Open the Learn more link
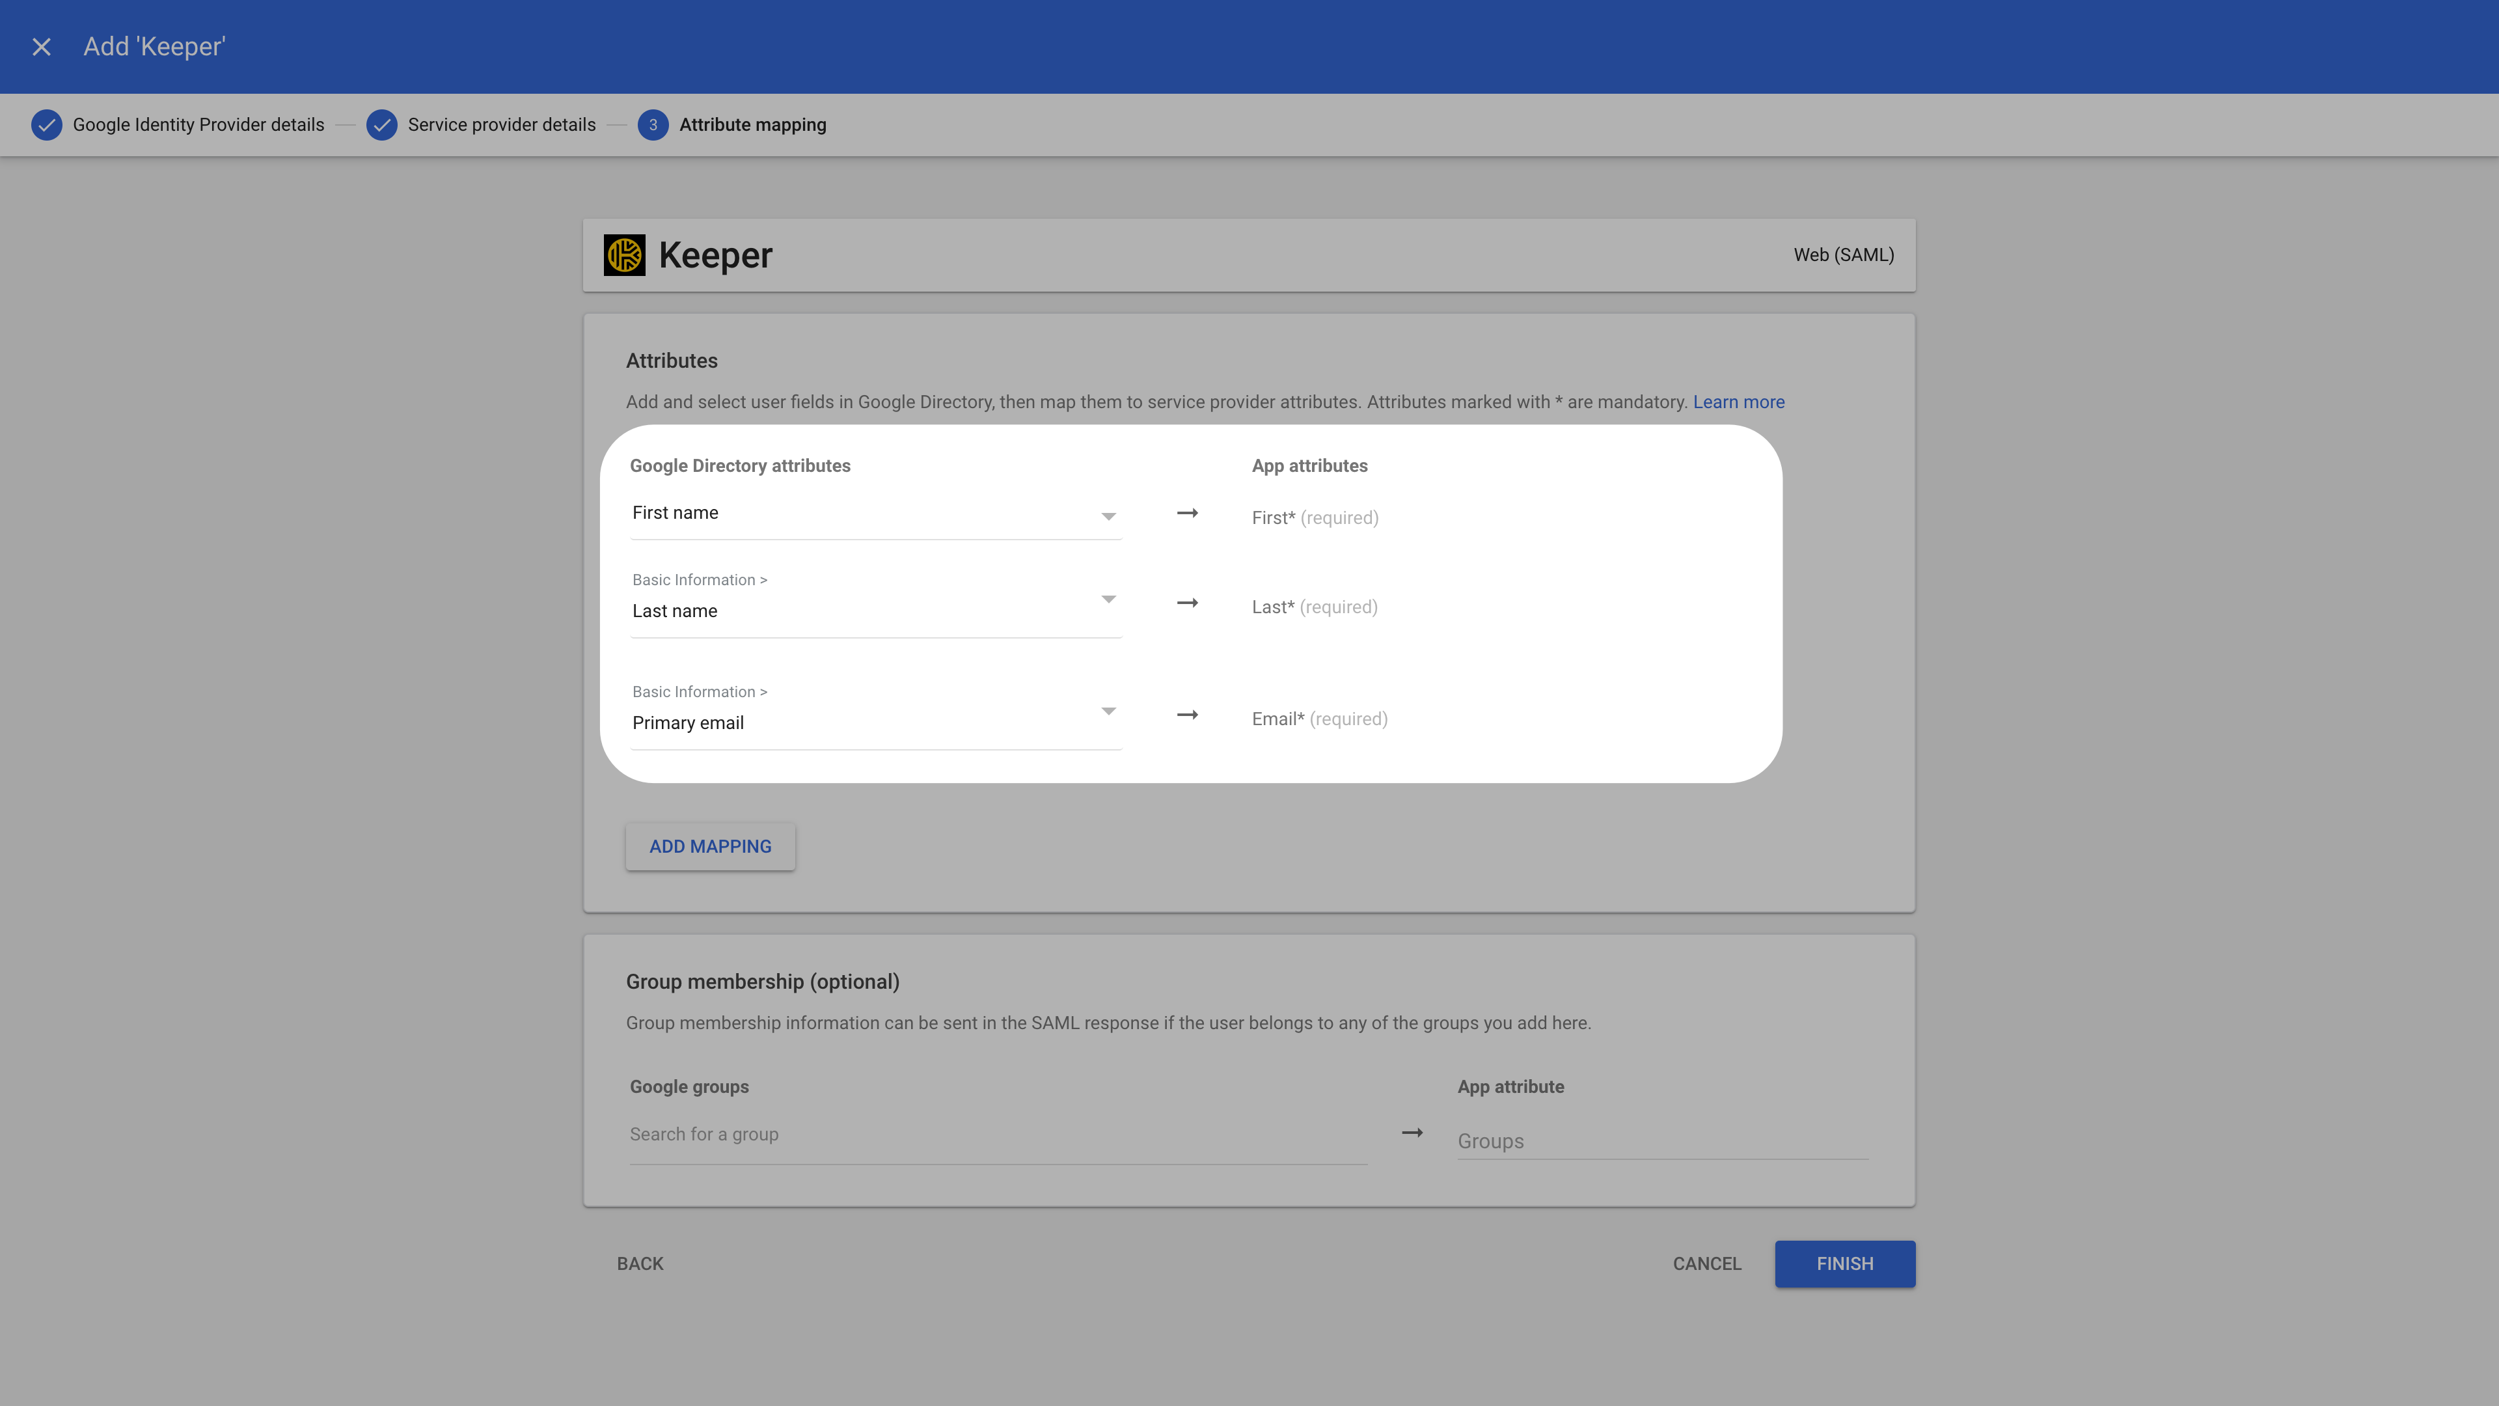The height and width of the screenshot is (1406, 2499). coord(1738,402)
